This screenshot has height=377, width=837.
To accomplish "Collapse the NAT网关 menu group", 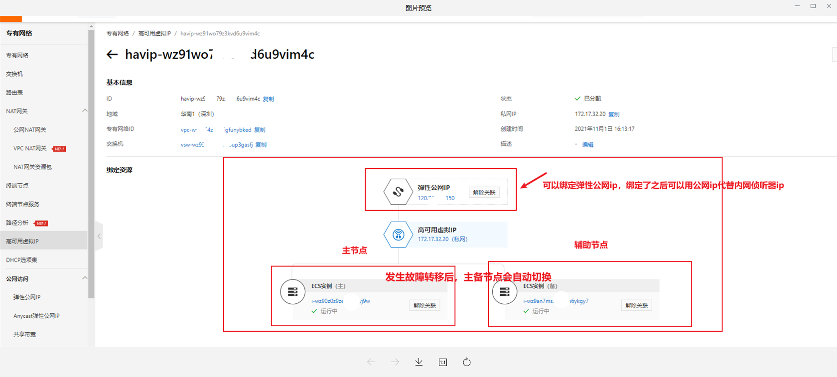I will [85, 111].
